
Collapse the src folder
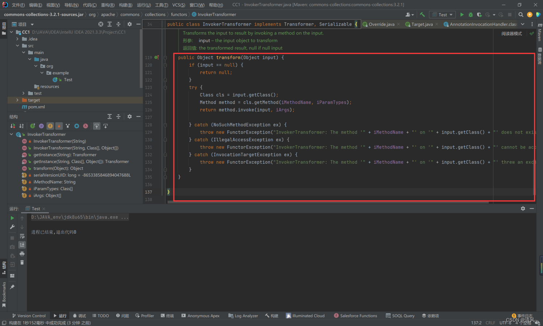tap(17, 46)
